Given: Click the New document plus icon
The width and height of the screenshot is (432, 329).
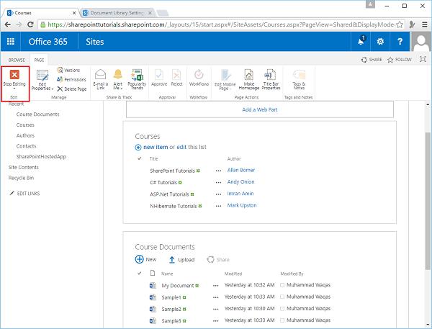Looking at the screenshot, I should tap(140, 259).
